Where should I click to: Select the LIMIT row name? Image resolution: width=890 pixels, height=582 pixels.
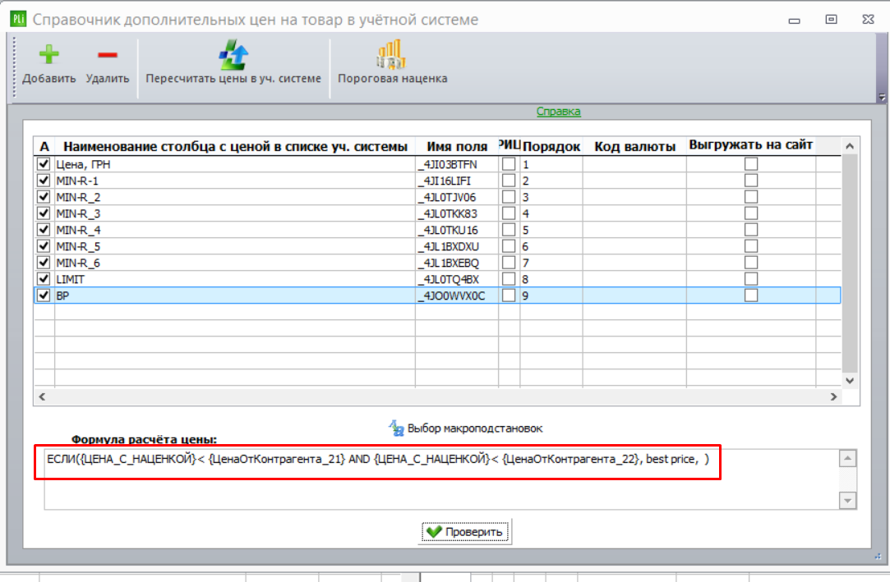point(71,279)
